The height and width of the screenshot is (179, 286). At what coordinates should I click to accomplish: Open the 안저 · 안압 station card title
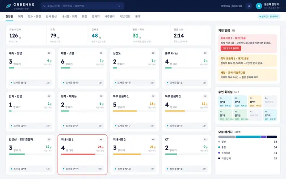point(16,97)
